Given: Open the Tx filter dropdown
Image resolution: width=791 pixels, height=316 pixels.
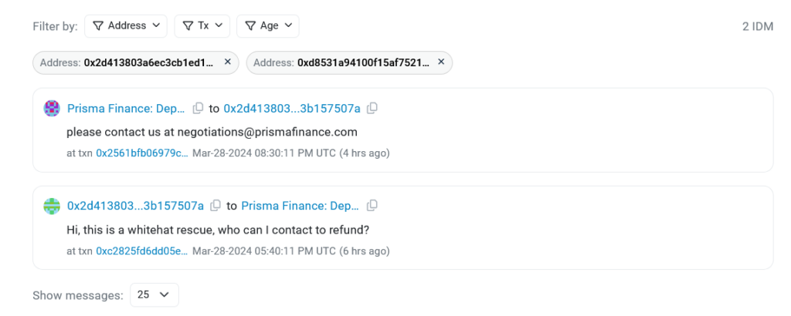Looking at the screenshot, I should click(202, 25).
